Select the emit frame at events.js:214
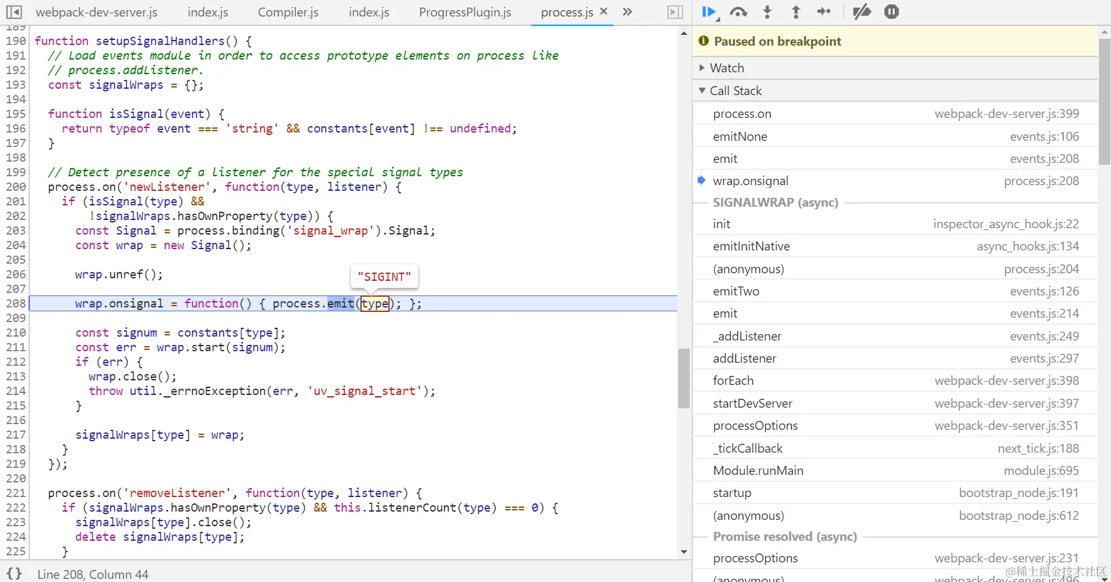Screen dimensions: 1111x582 895,313
